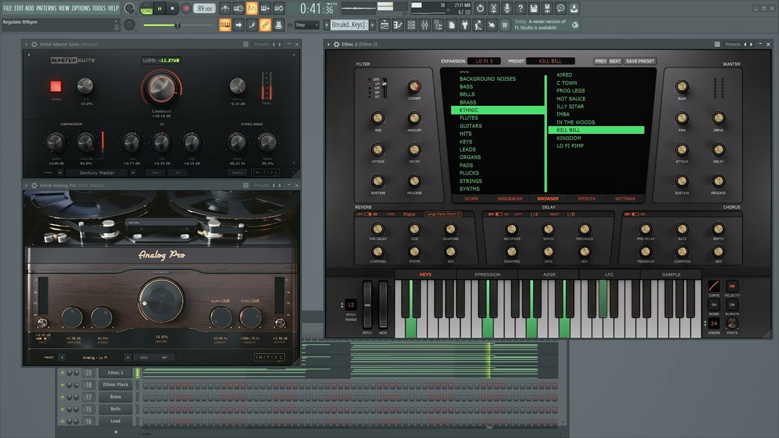This screenshot has width=779, height=438.
Task: Click the gear icon in Initial Master Suite titlebar
Action: 34,44
